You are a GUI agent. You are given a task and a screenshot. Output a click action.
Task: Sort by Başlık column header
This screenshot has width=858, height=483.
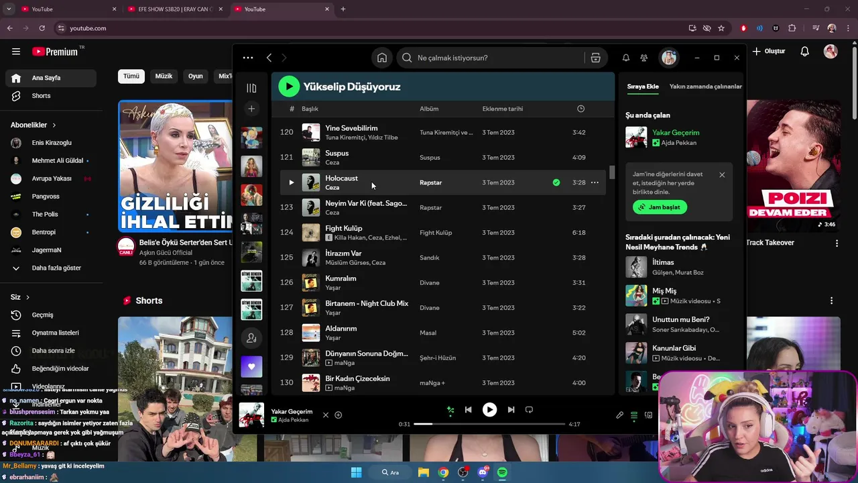[310, 109]
